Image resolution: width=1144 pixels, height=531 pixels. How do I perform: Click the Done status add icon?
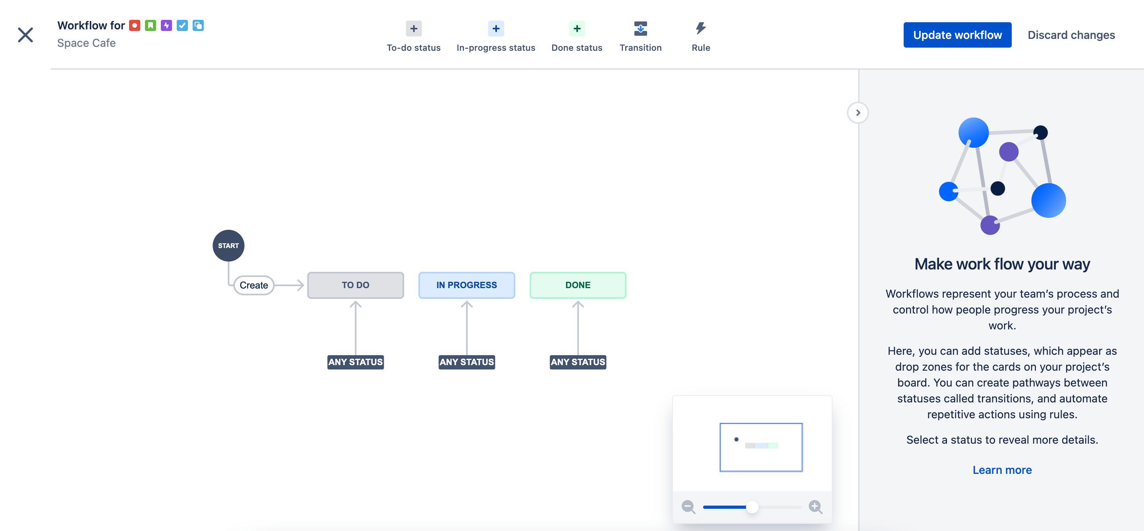(577, 29)
